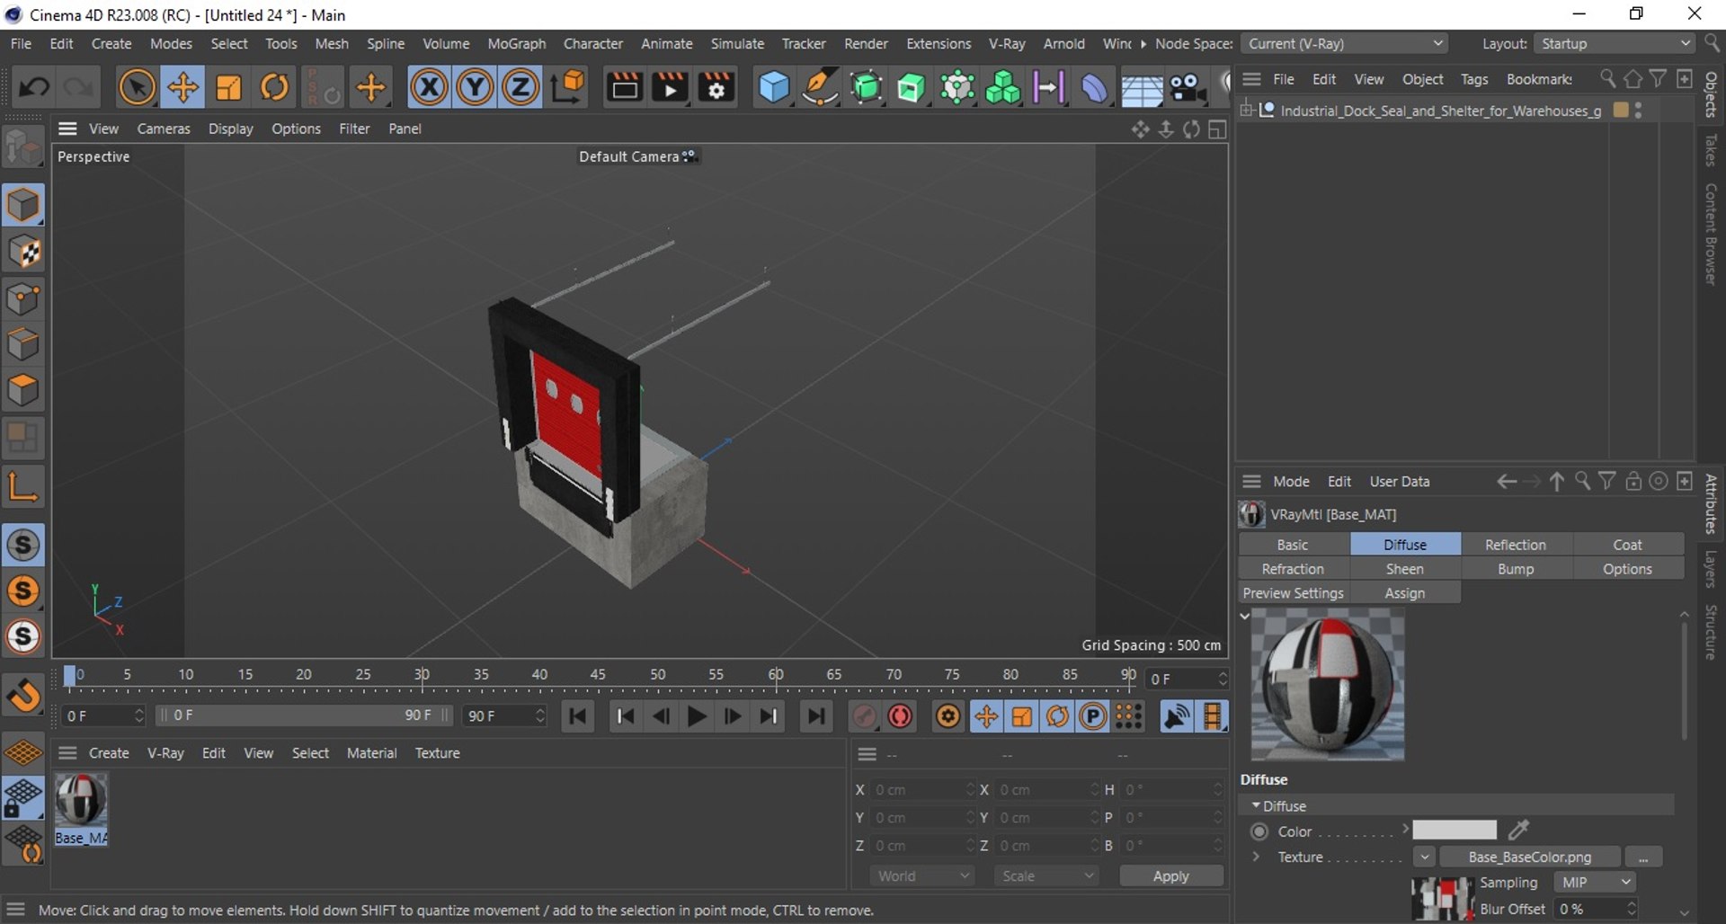Click the texture browse ellipsis button
1726x924 pixels.
click(x=1643, y=857)
